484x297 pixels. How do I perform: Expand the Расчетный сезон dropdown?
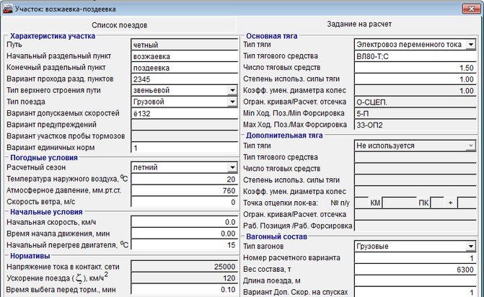232,167
